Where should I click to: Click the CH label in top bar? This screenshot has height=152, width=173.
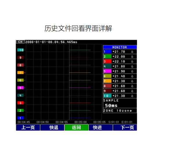point(20,42)
